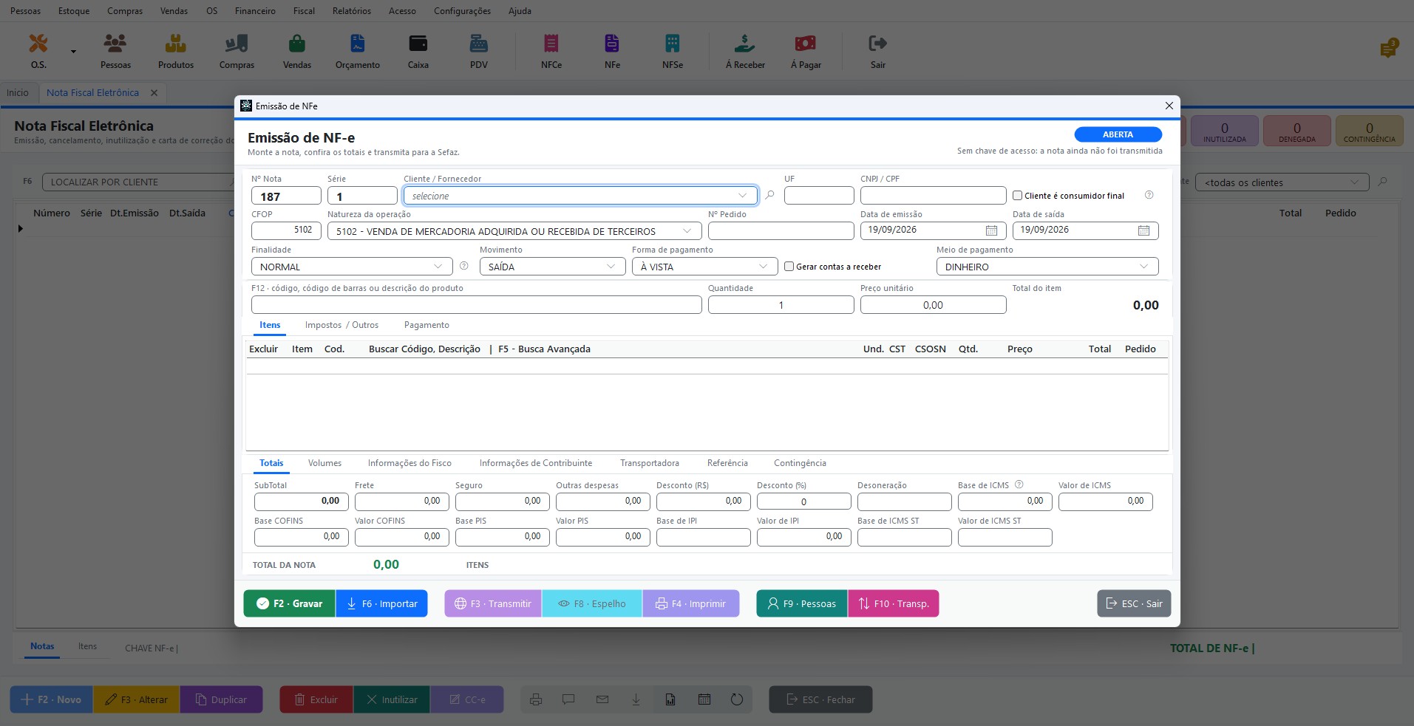Open Movimento SAÍDA dropdown
The height and width of the screenshot is (726, 1414).
click(552, 267)
